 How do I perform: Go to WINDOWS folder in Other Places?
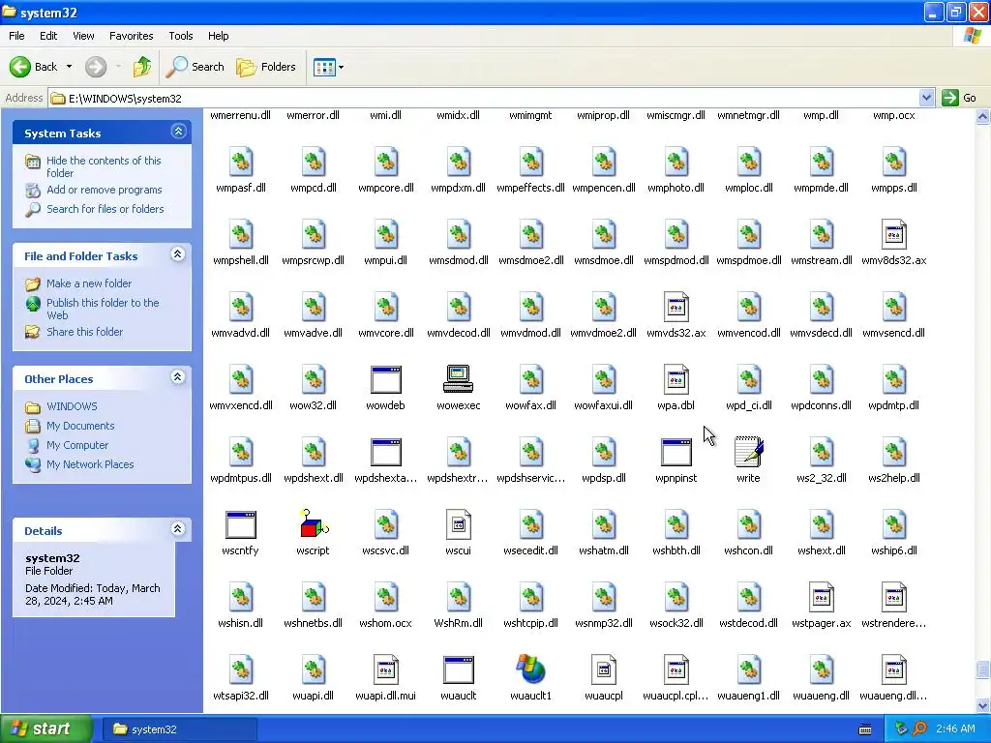tap(72, 406)
